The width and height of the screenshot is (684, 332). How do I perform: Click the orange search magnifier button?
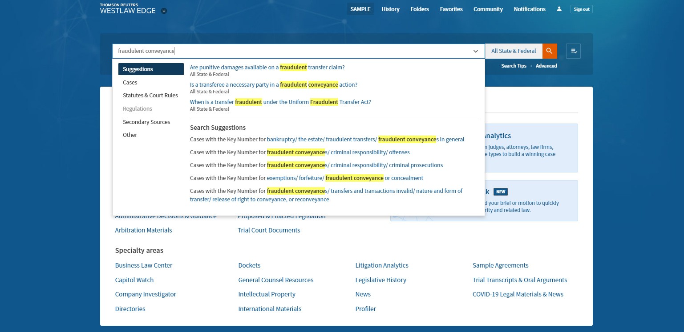coord(550,51)
